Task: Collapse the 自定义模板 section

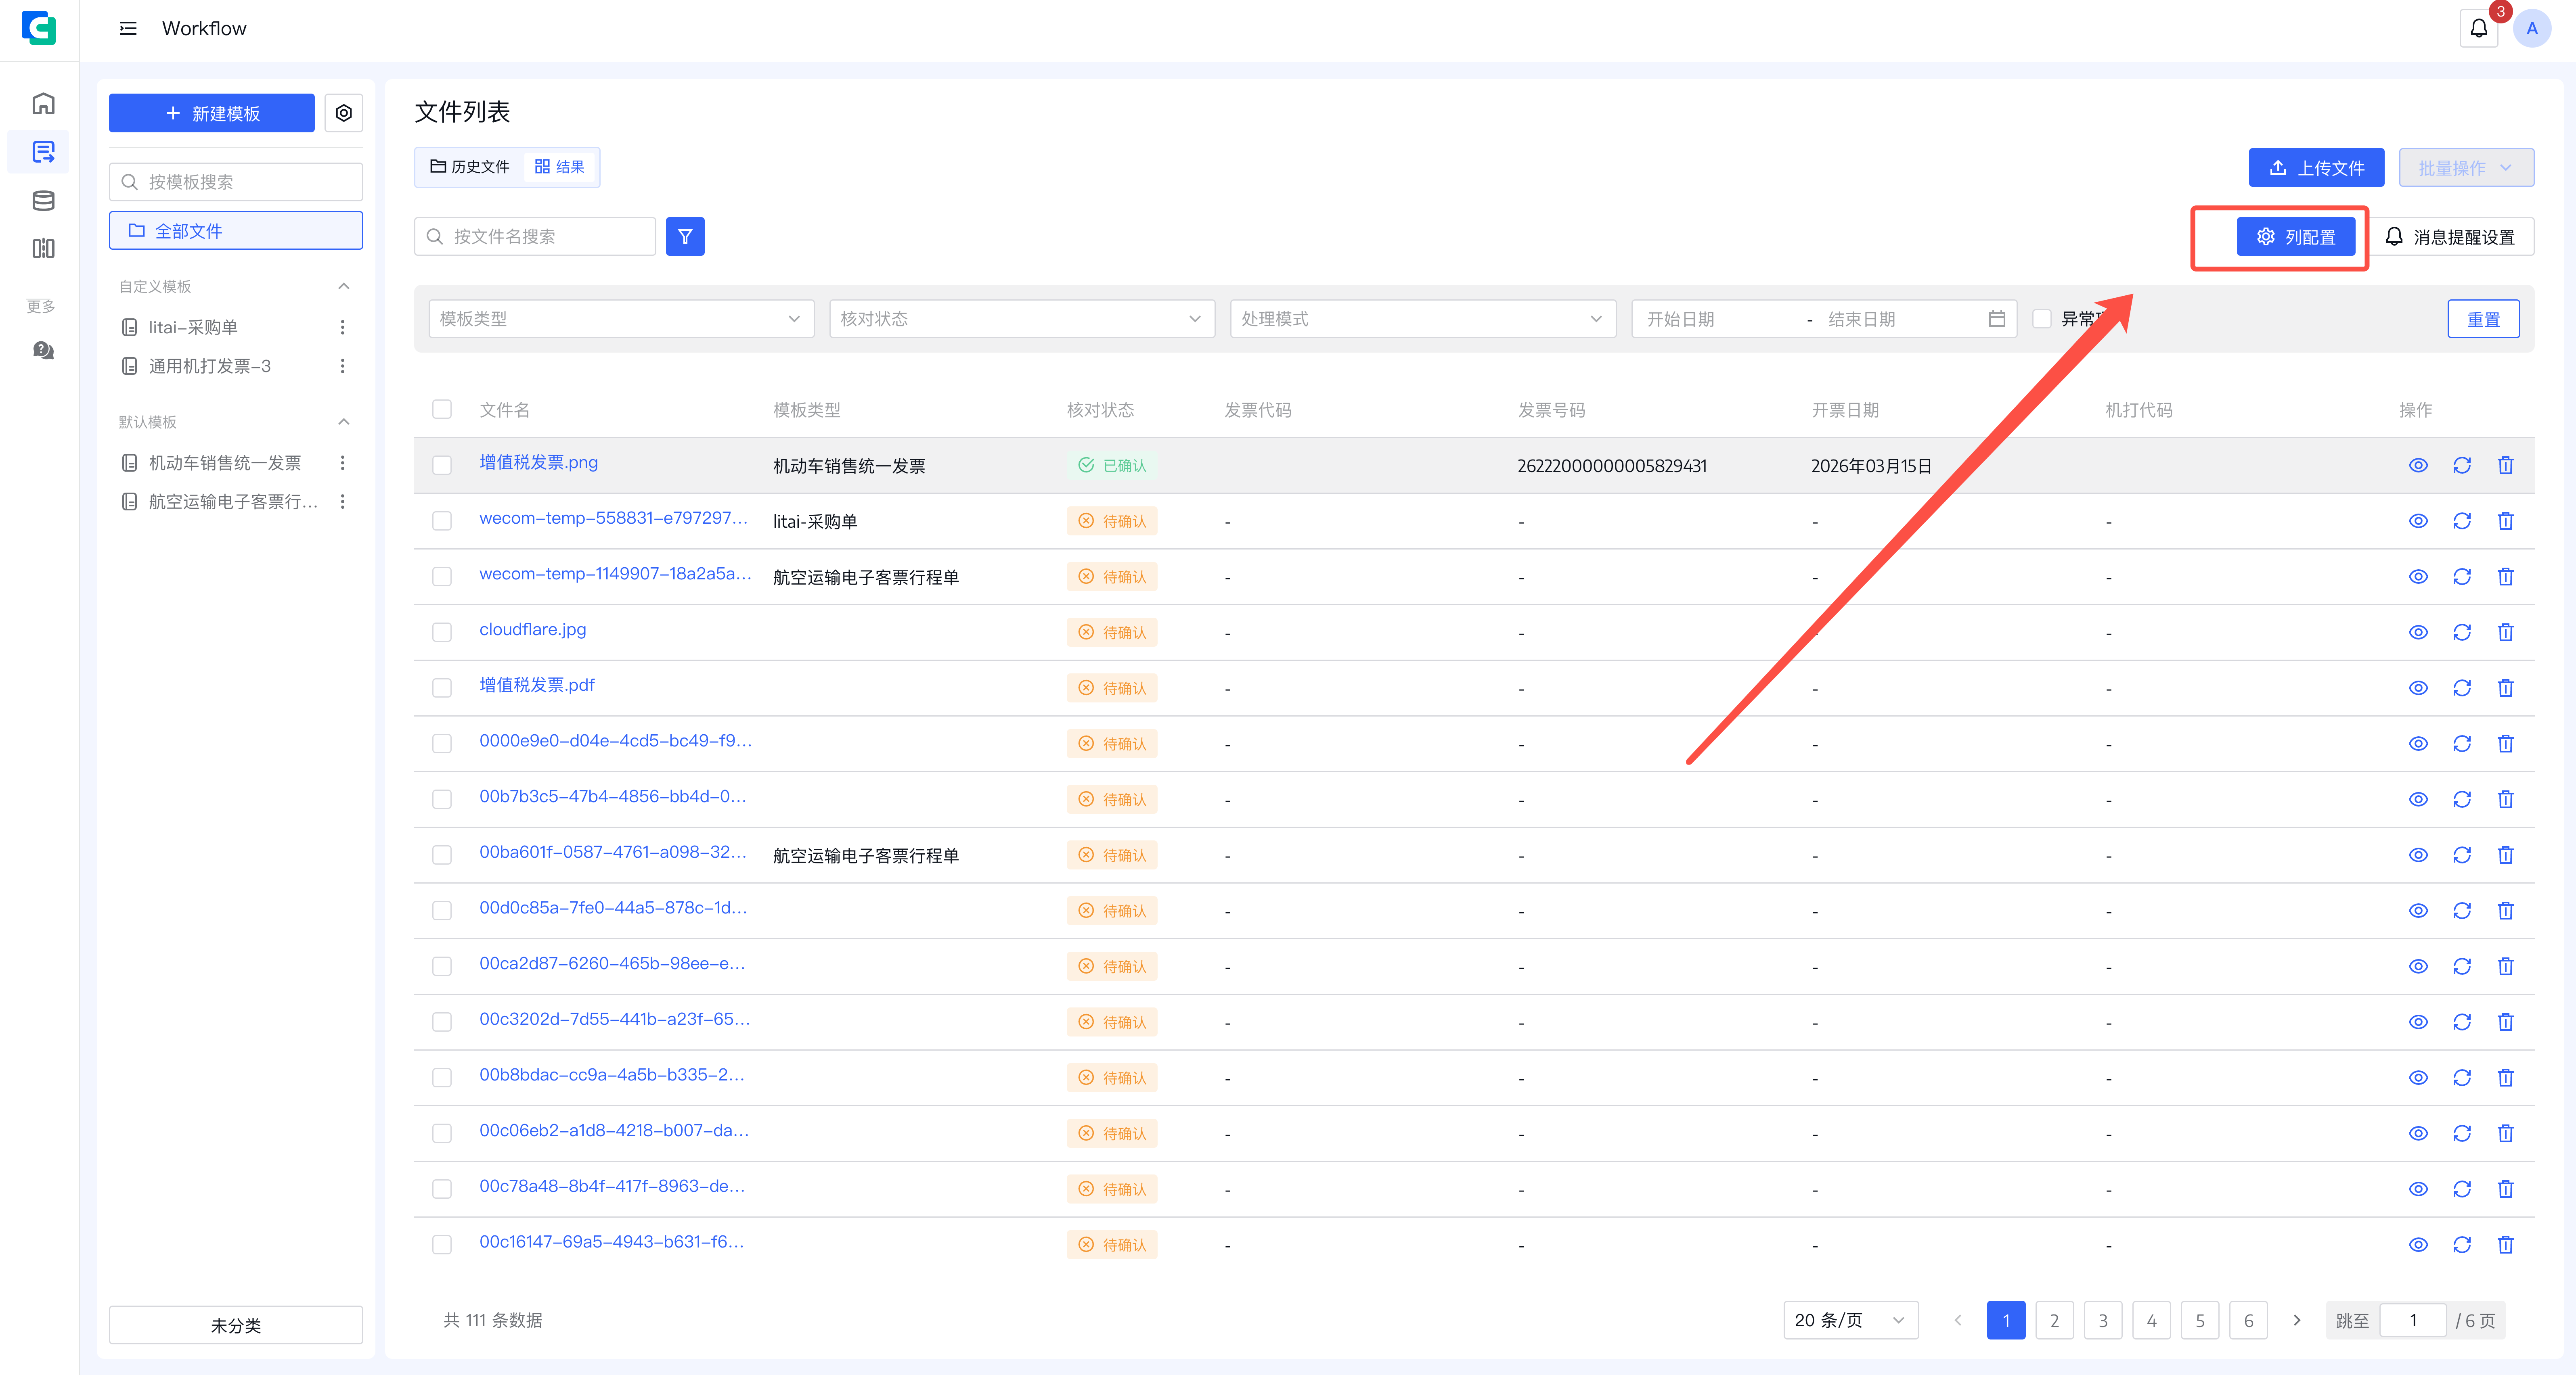Action: click(x=344, y=287)
